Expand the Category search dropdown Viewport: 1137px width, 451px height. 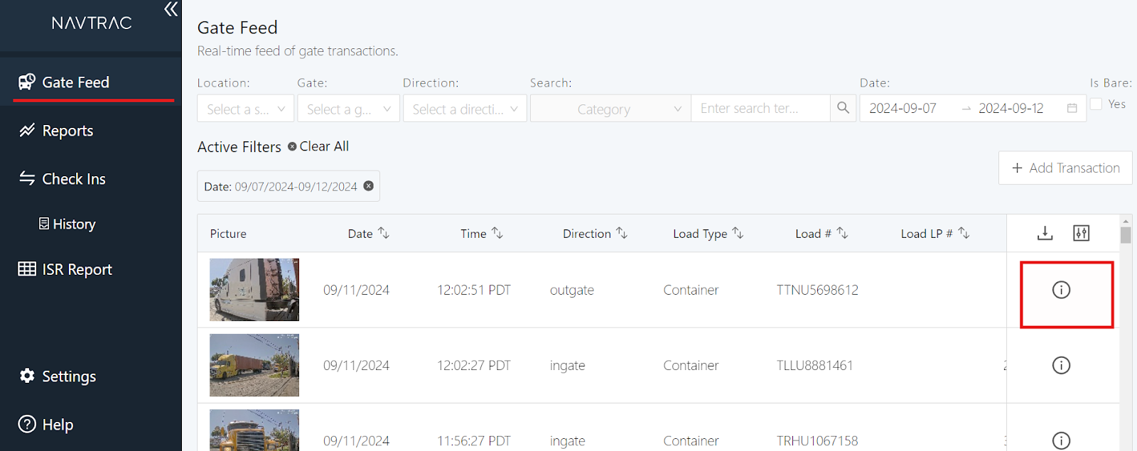609,108
